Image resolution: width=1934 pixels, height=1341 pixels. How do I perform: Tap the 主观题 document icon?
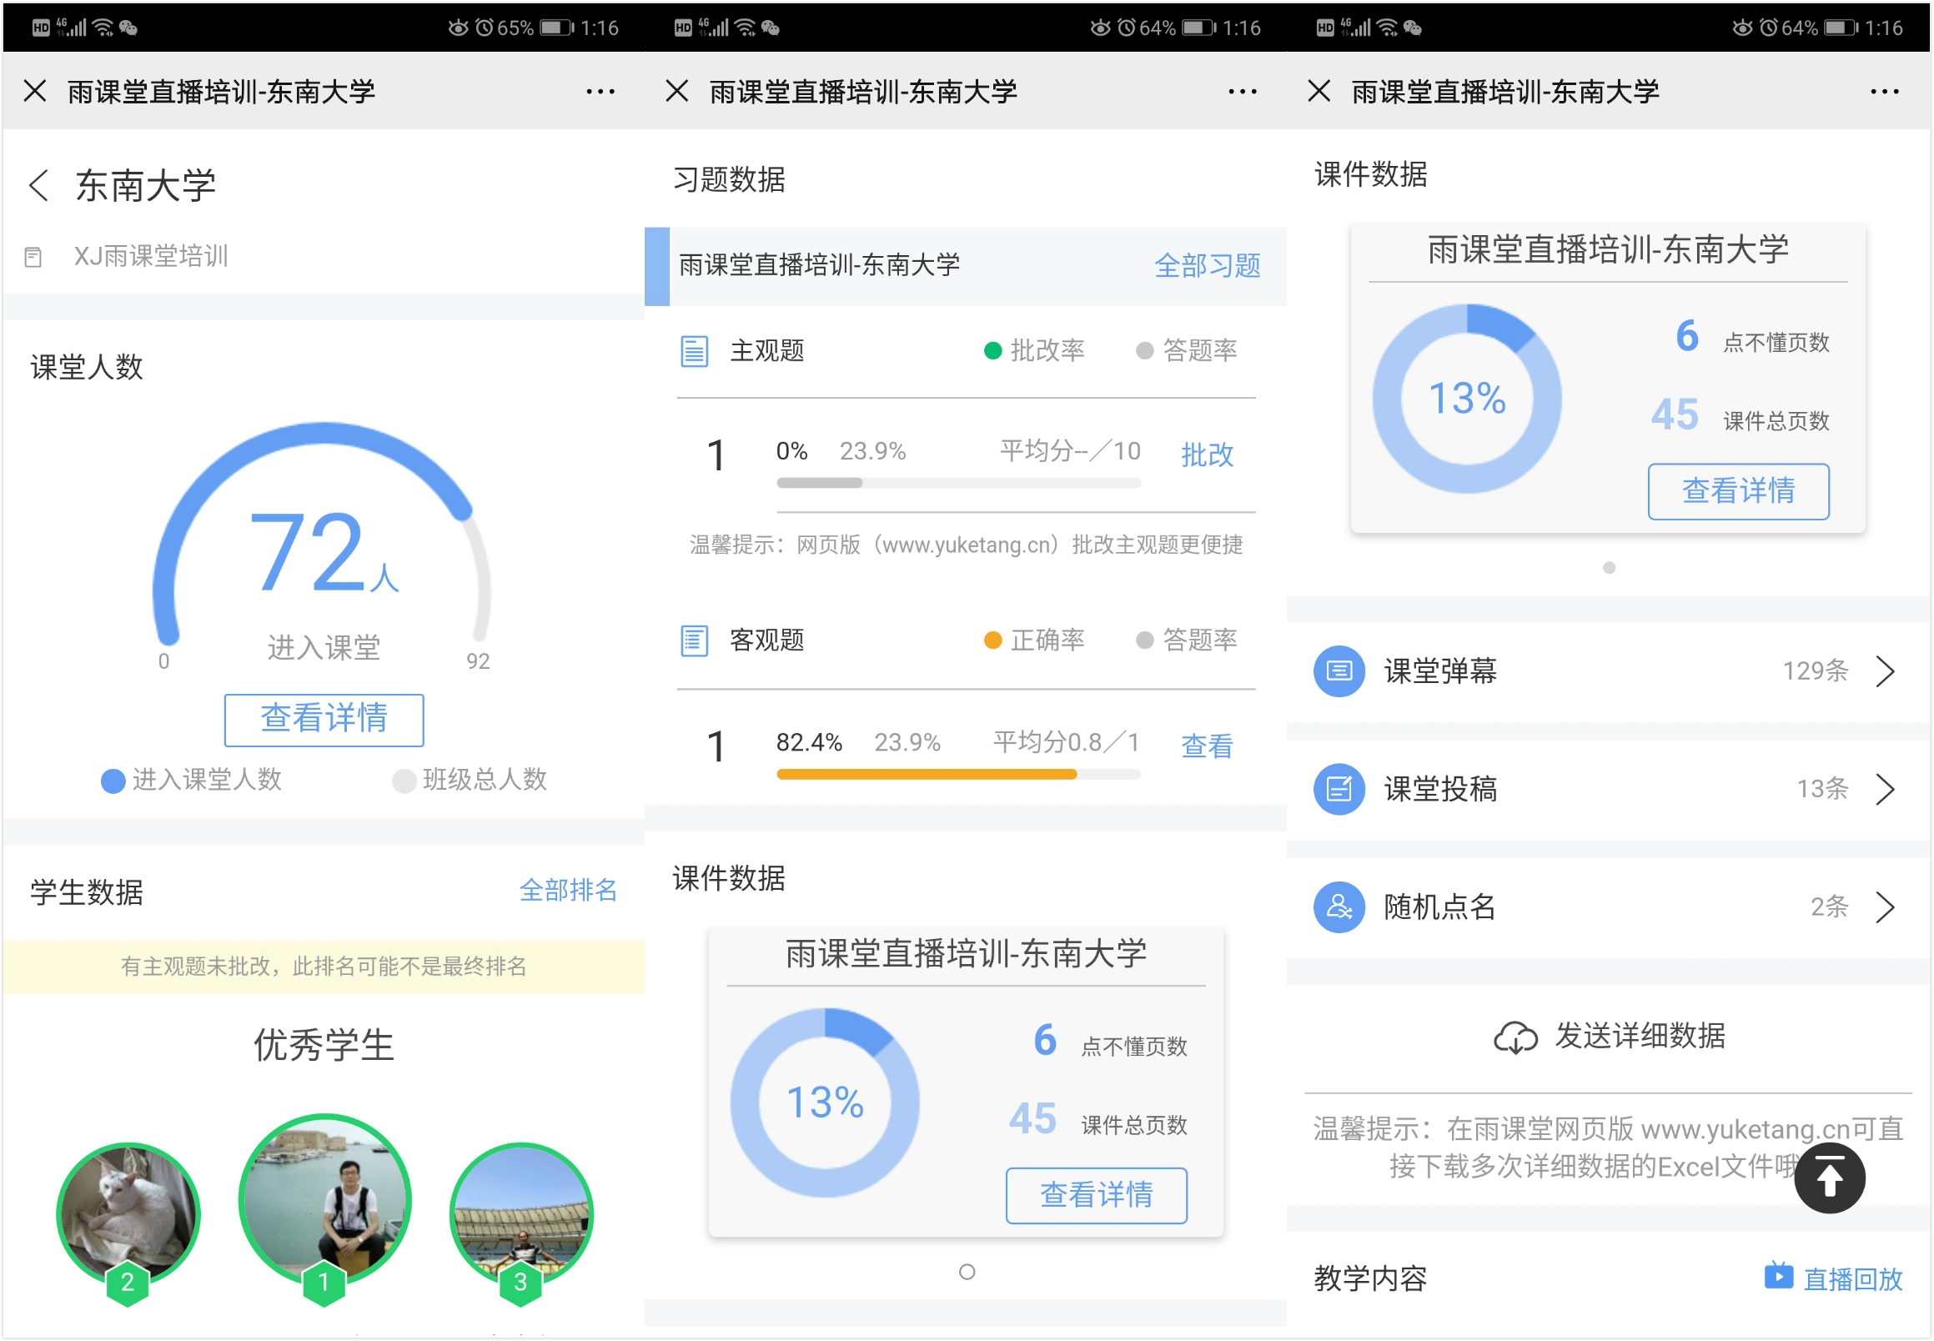[x=694, y=350]
